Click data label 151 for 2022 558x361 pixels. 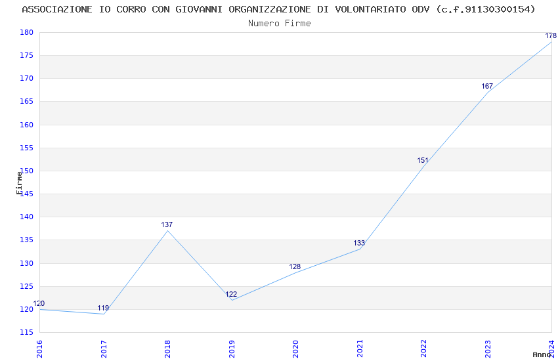click(423, 160)
